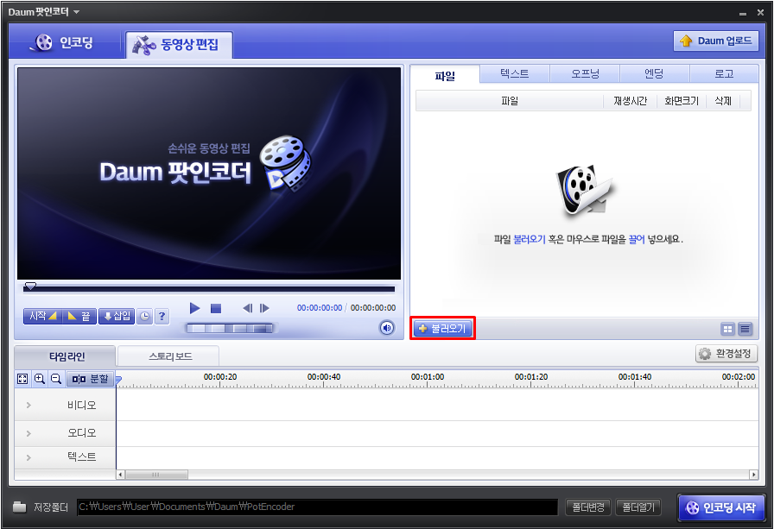Viewport: 774px width, 529px height.
Task: Click the folder icon next to 저장폴더
Action: [19, 507]
